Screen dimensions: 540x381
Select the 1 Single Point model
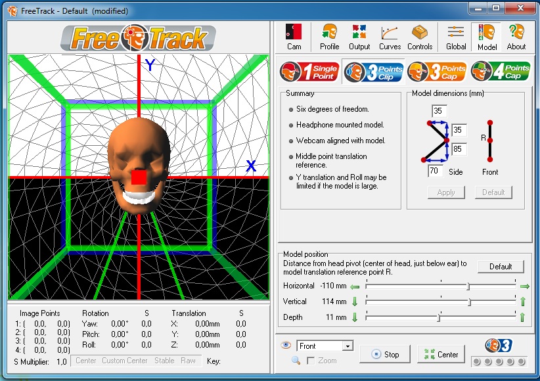(x=309, y=72)
